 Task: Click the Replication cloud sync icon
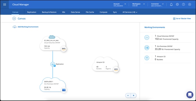(53, 64)
